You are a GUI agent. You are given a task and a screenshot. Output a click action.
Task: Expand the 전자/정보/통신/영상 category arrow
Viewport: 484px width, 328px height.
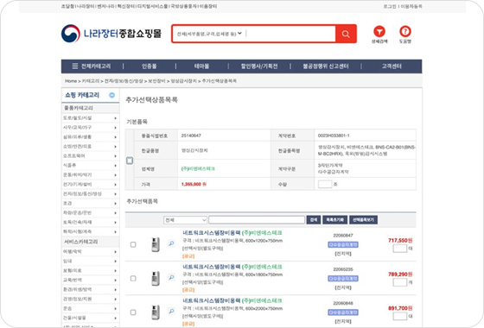click(116, 194)
